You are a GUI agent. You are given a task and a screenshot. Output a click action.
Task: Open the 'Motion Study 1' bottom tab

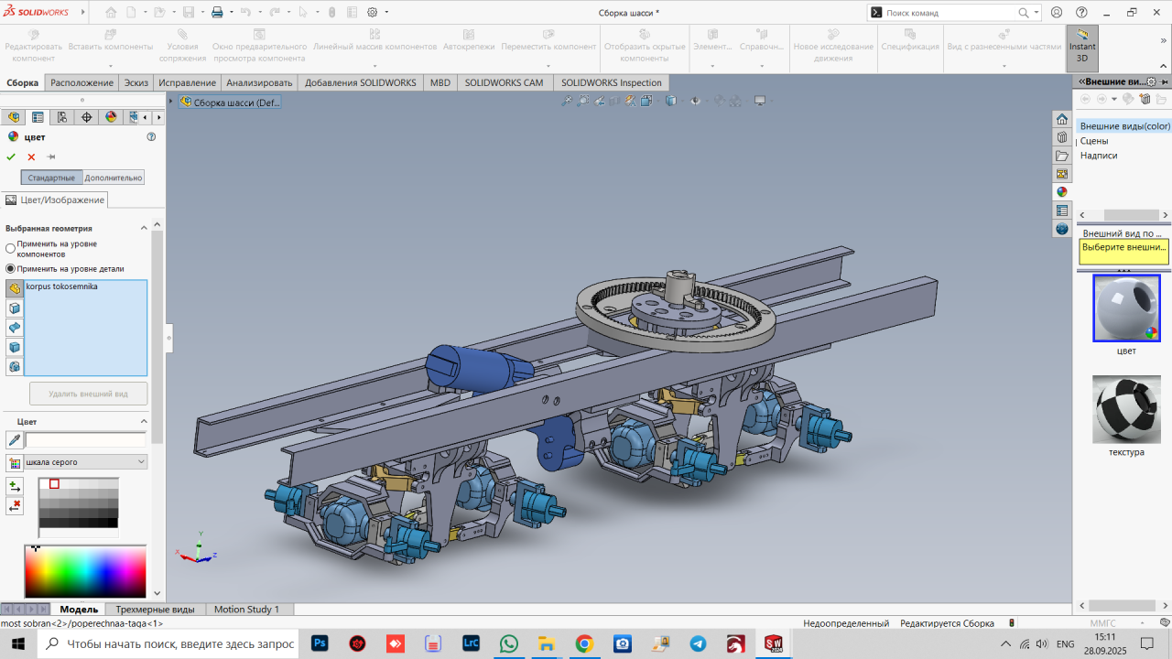click(x=247, y=609)
